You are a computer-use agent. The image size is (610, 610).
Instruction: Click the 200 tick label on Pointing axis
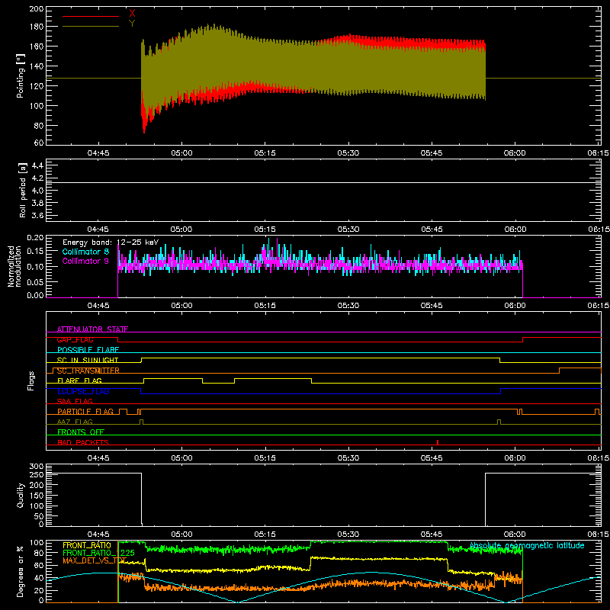pyautogui.click(x=36, y=9)
